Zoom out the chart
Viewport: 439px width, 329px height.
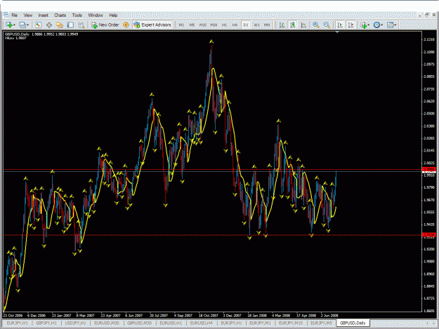coord(327,25)
